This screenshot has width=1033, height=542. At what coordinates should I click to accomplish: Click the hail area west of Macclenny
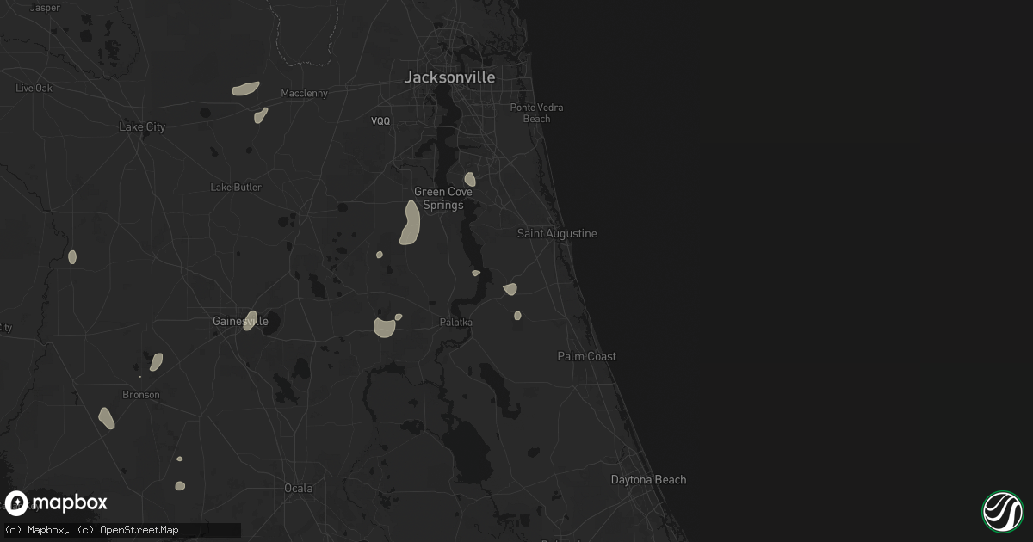[246, 88]
